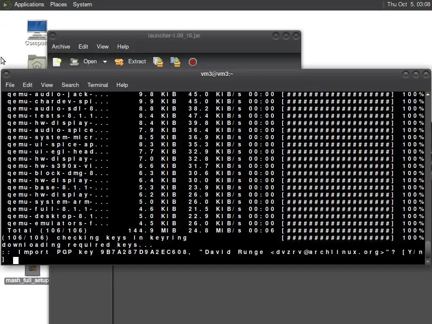Click the archive manager window menu button at title left
Image resolution: width=432 pixels, height=324 pixels.
click(x=53, y=35)
